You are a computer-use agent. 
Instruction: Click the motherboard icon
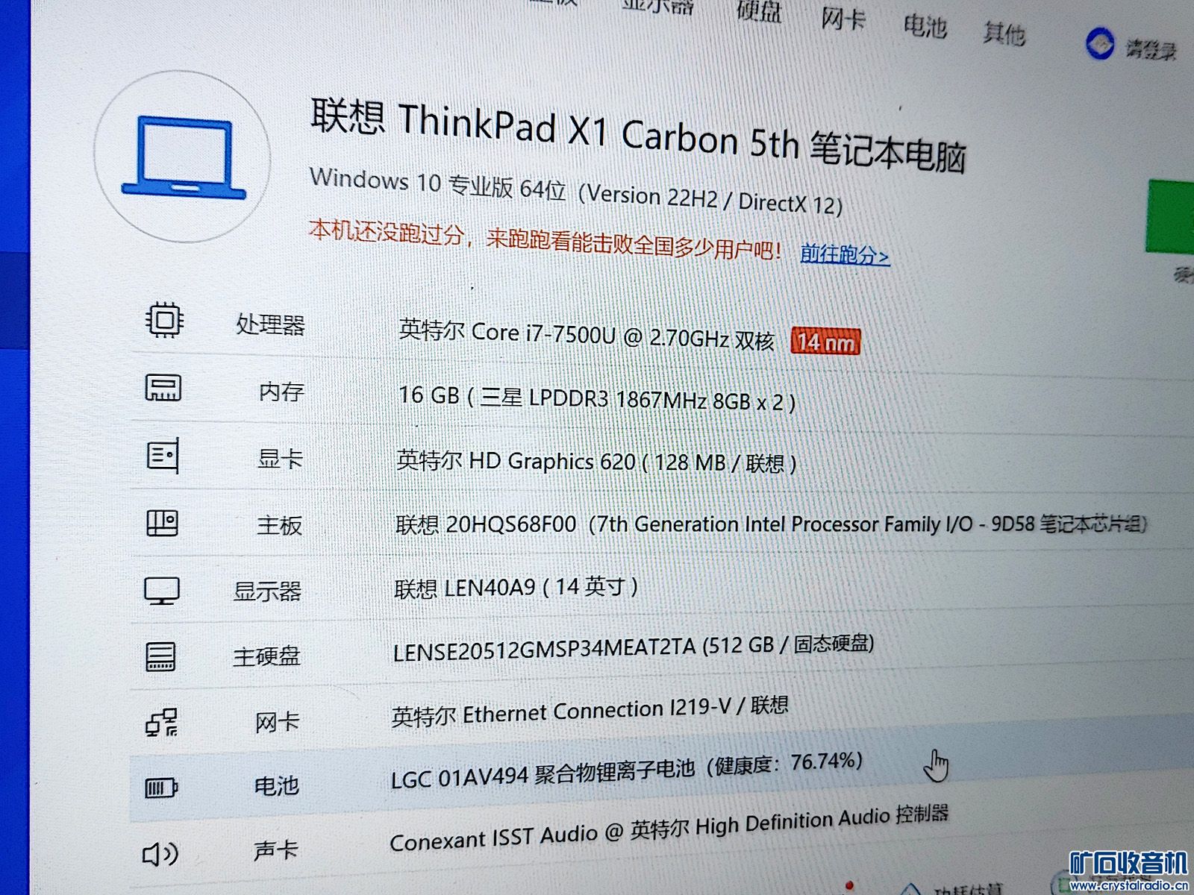click(x=162, y=523)
